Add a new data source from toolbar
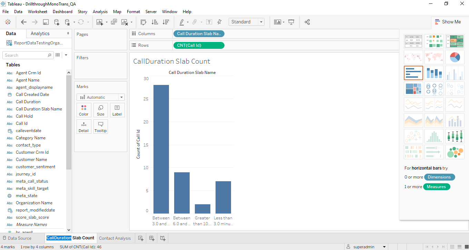Viewport: 469px width, 250px height. [57, 22]
